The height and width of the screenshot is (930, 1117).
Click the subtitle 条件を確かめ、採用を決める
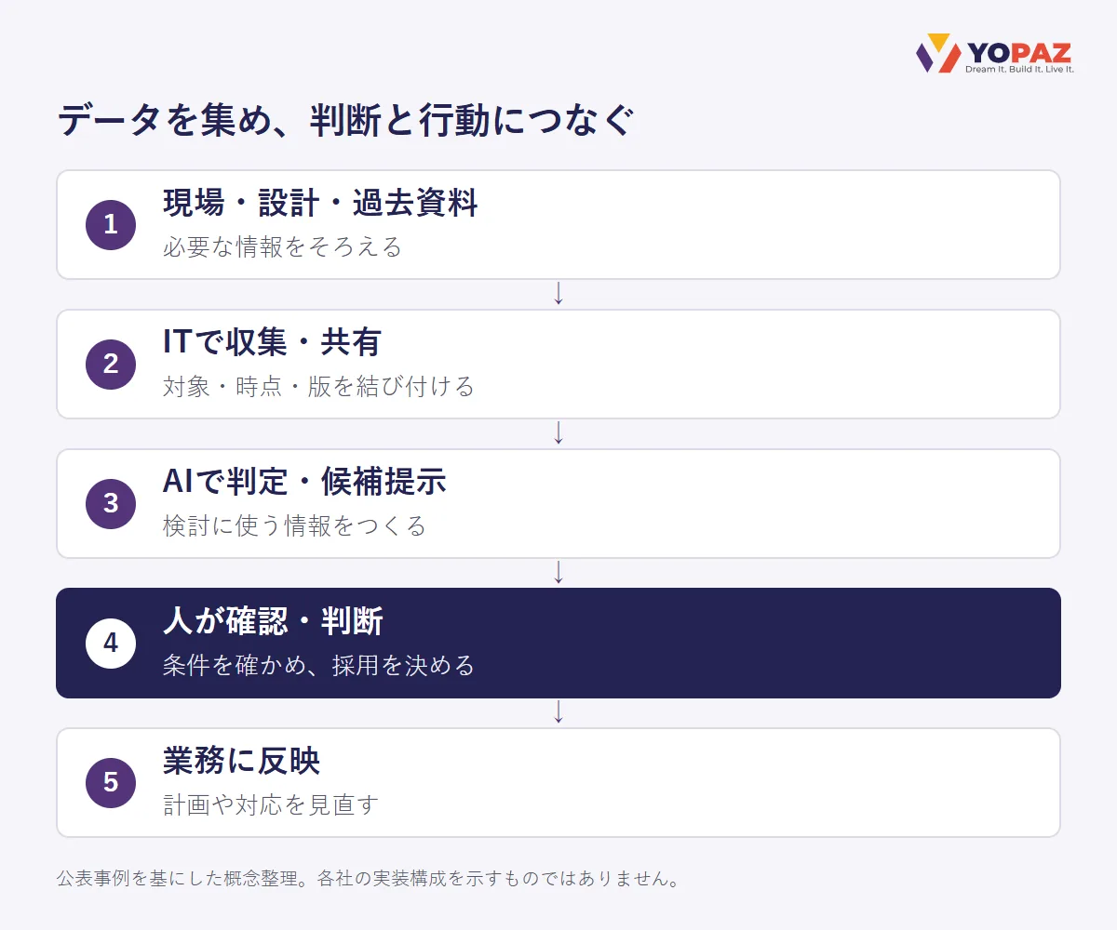click(318, 665)
